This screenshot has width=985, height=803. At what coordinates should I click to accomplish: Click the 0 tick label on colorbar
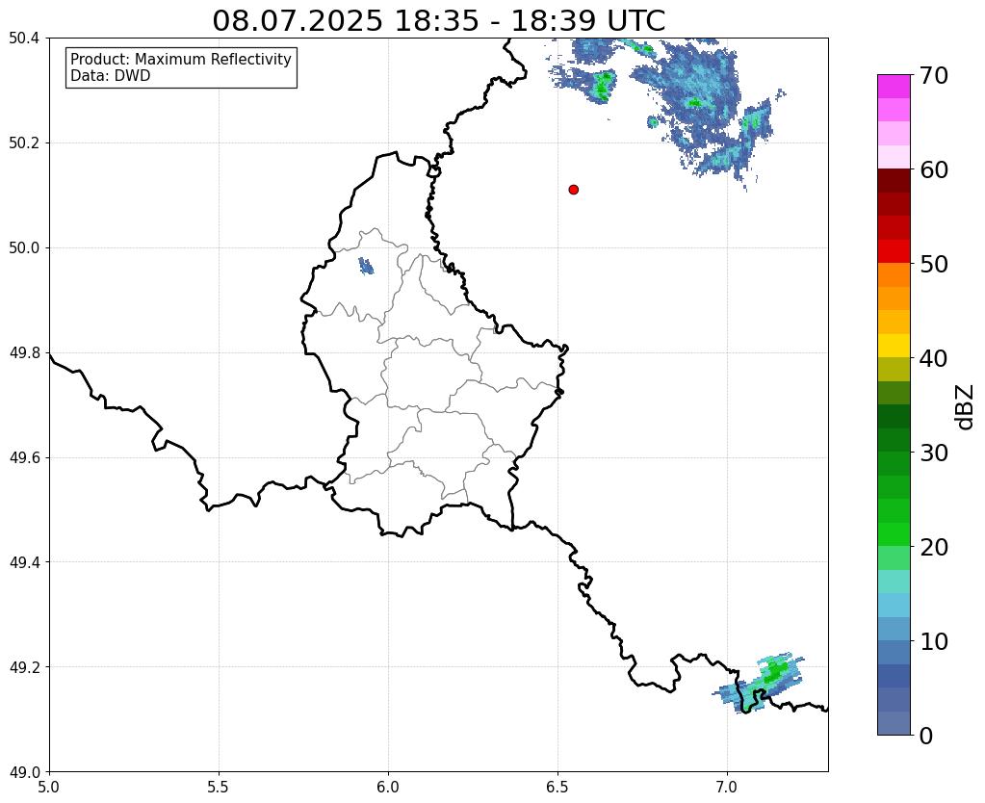click(926, 736)
